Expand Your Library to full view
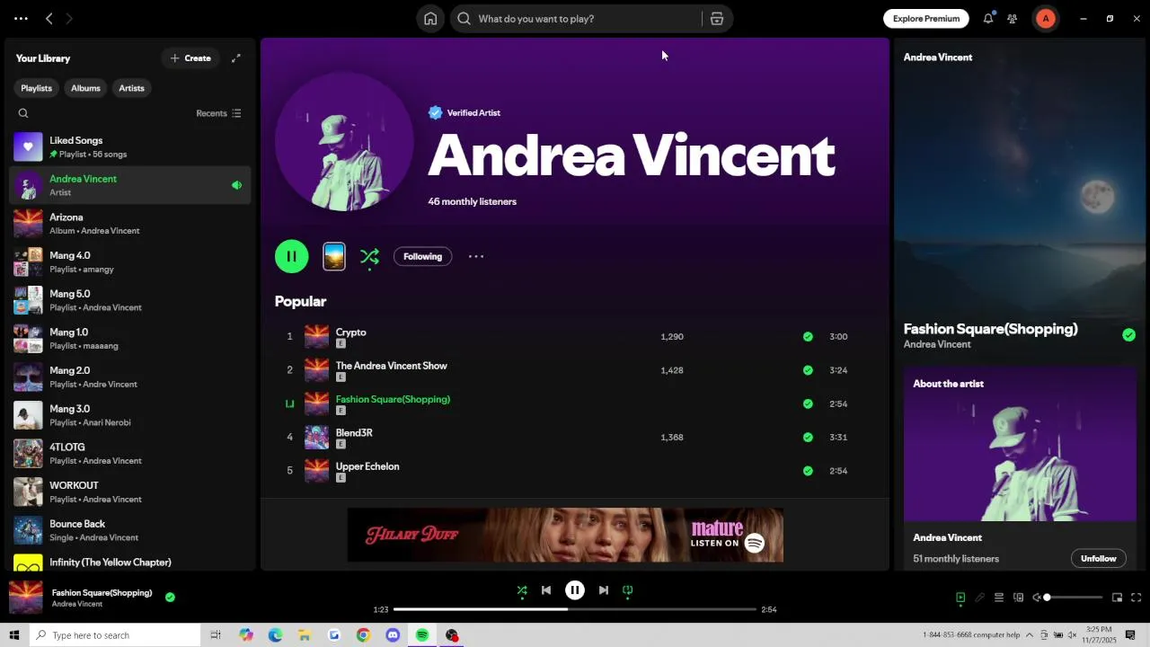This screenshot has height=647, width=1150. [x=236, y=58]
